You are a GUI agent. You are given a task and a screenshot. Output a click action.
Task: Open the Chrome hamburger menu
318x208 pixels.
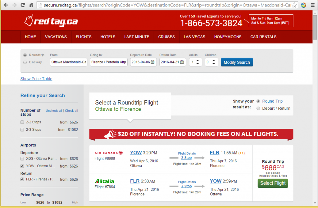312,5
